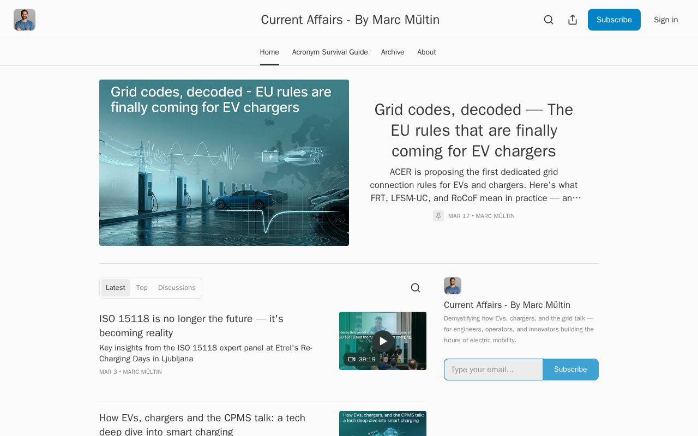
Task: Click the MAR 3 • Marc Mültin byline
Action: [130, 372]
